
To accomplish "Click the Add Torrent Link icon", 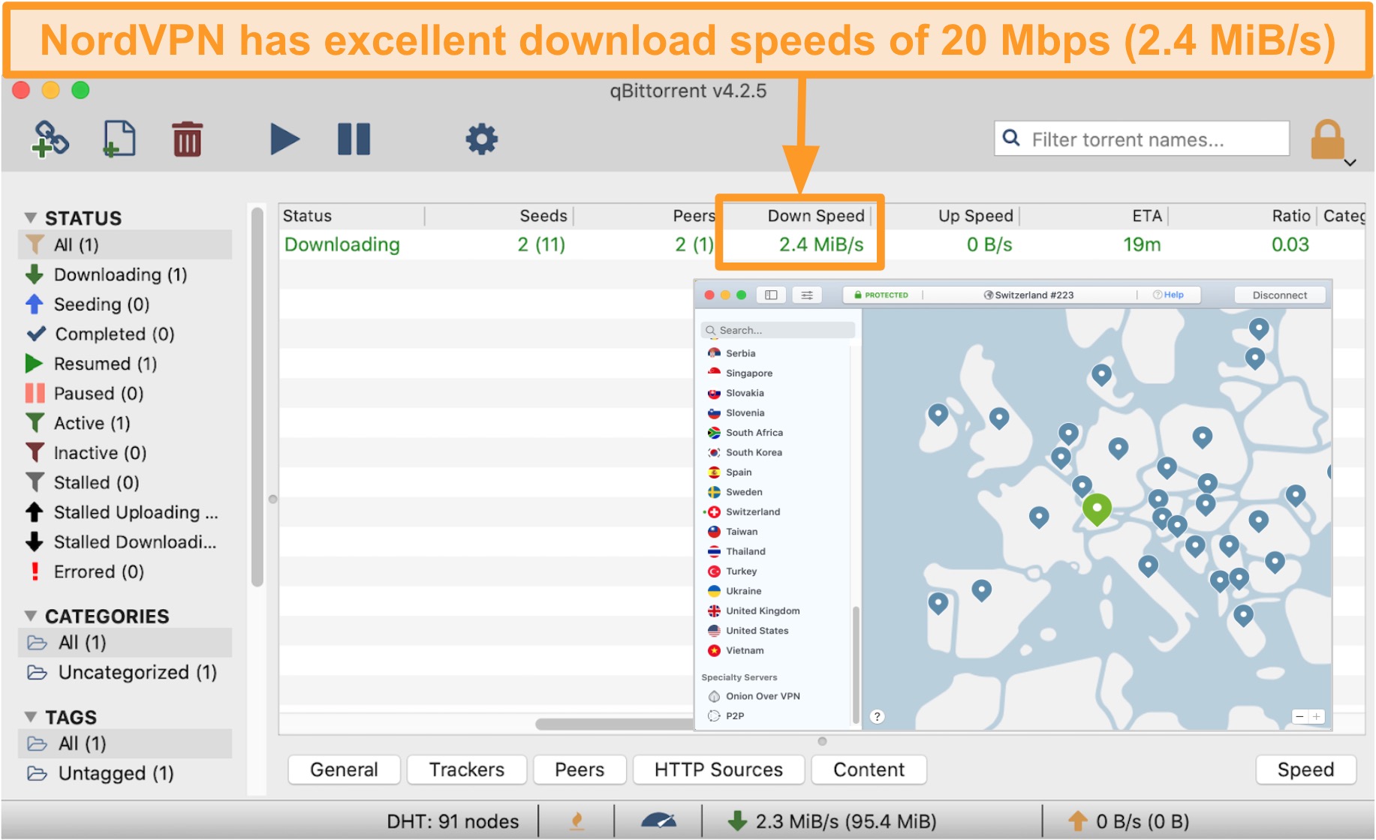I will coord(50,139).
